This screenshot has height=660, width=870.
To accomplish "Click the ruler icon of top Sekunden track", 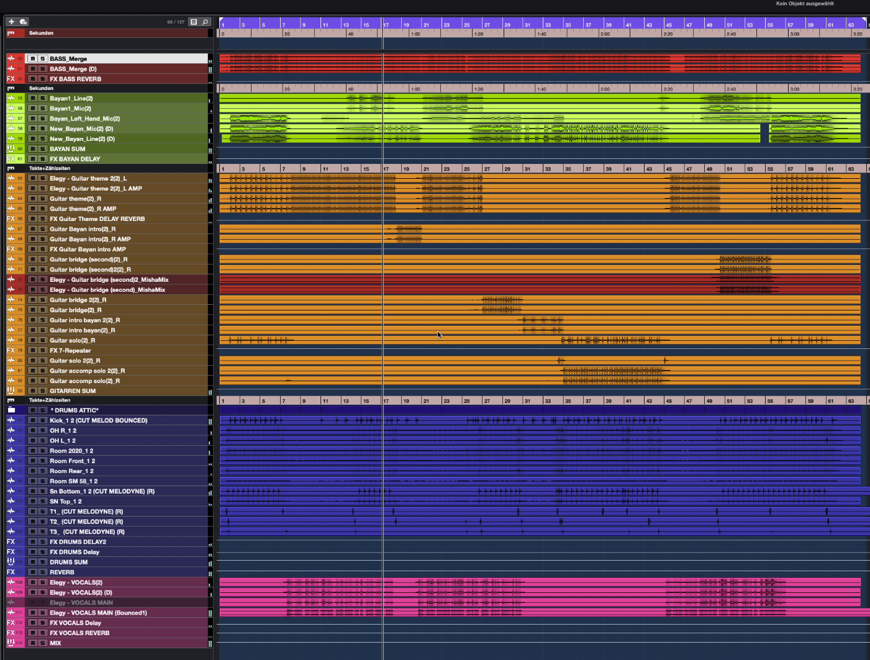I will coord(11,33).
